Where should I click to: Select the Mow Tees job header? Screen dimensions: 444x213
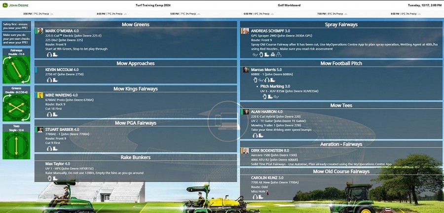click(341, 106)
